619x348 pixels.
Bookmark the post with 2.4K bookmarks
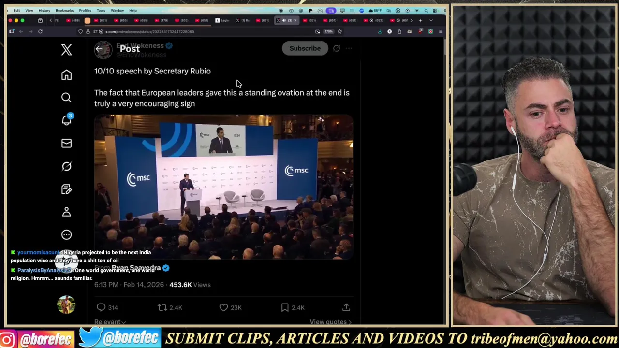click(293, 307)
